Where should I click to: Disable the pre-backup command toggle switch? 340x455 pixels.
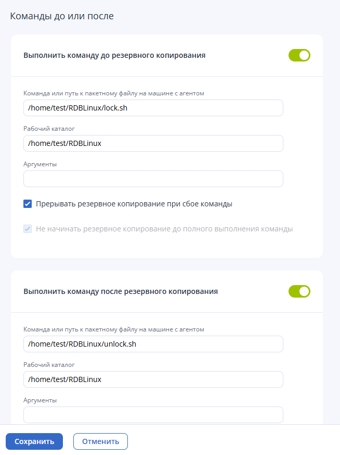[299, 55]
